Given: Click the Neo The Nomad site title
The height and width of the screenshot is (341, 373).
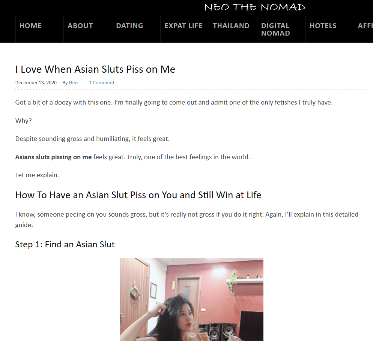Looking at the screenshot, I should tap(255, 7).
